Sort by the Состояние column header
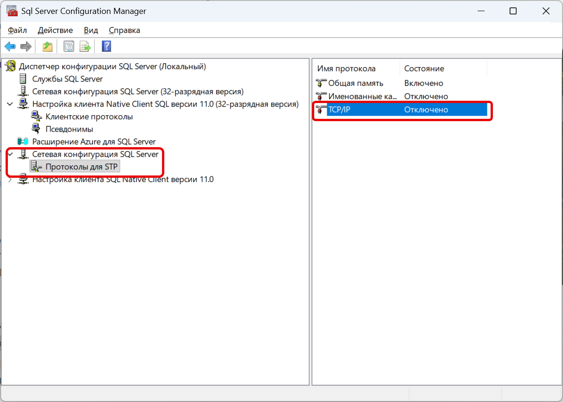The width and height of the screenshot is (563, 402). (x=443, y=69)
